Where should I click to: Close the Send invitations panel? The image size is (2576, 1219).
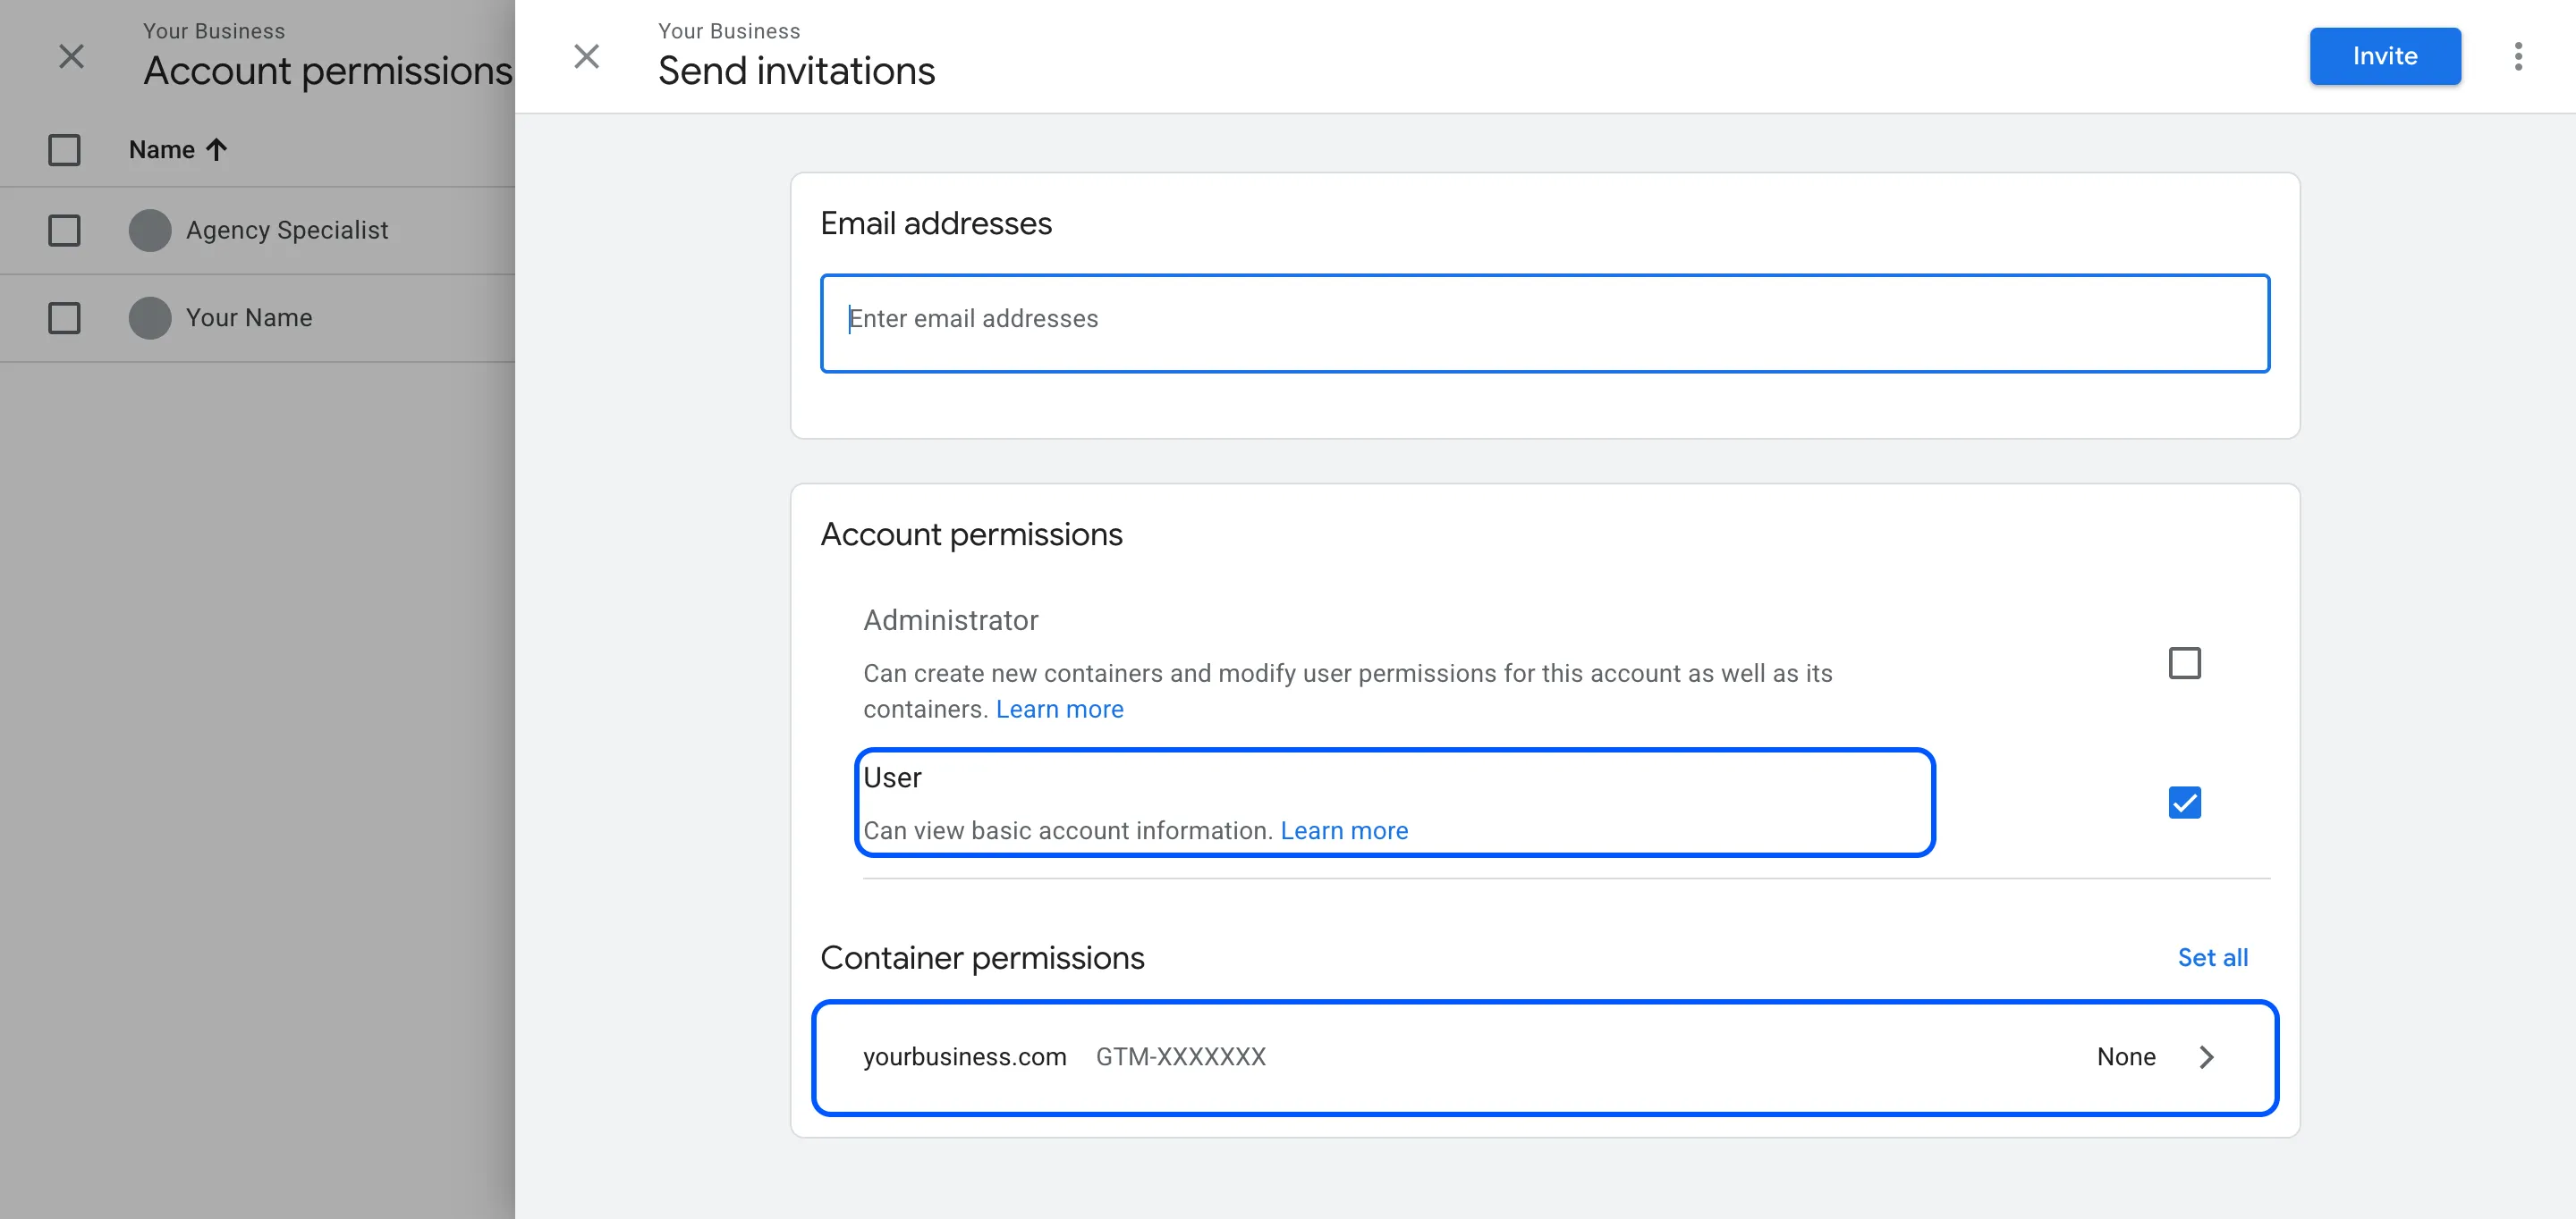point(587,56)
